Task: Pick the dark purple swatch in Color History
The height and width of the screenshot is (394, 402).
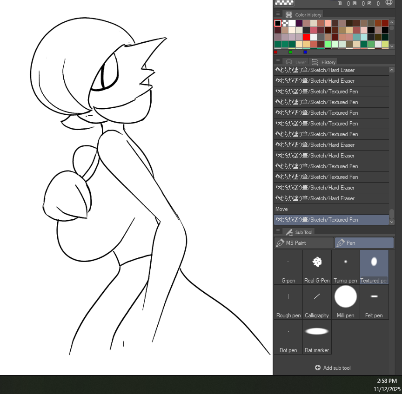Action: pos(299,23)
